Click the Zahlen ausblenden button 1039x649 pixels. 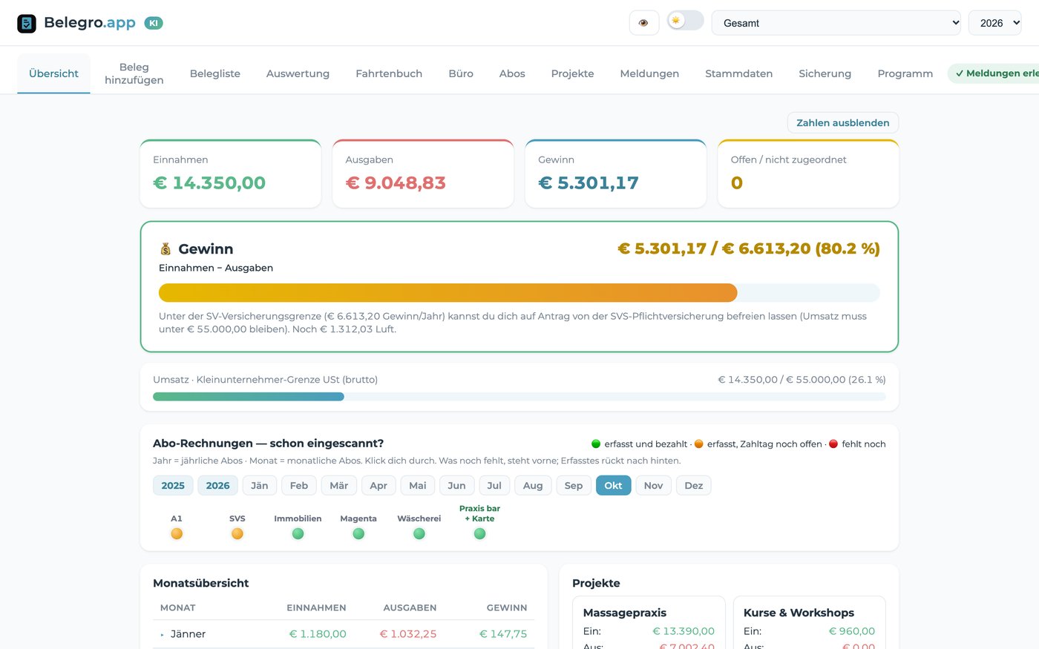pos(842,122)
